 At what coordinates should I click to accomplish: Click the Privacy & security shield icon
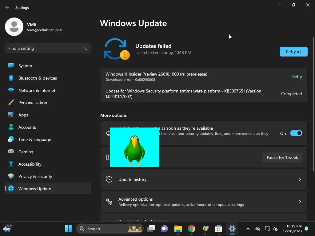click(x=11, y=176)
